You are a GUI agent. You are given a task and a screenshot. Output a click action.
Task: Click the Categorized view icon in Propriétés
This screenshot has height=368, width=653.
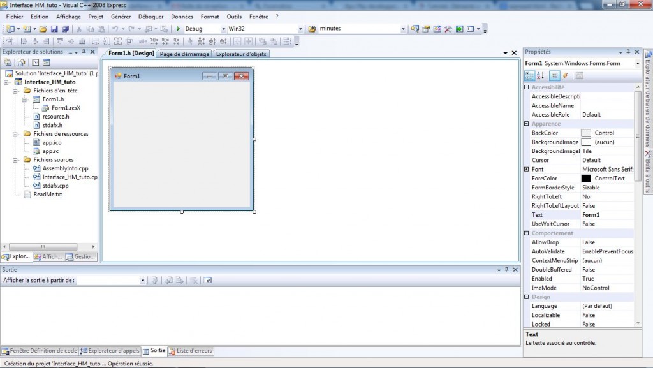click(529, 76)
